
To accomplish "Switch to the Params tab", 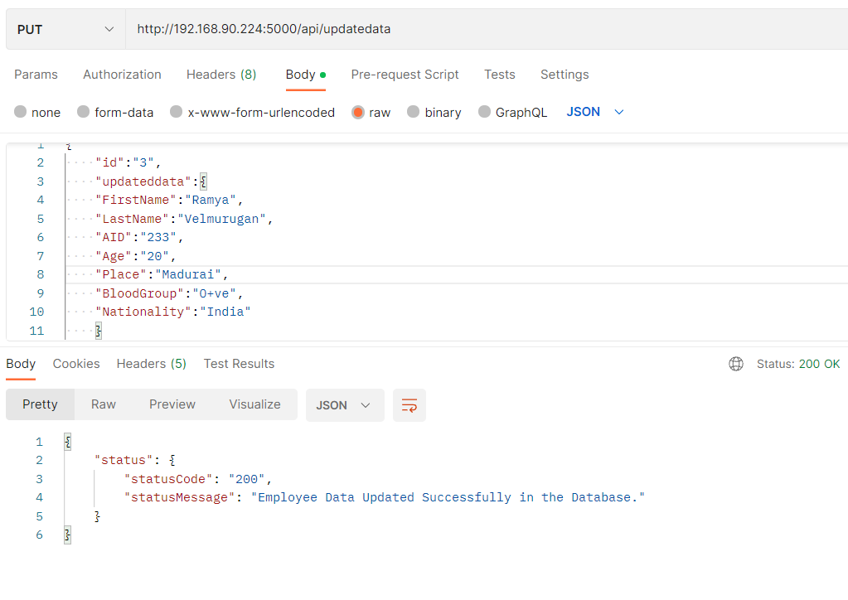I will (36, 75).
